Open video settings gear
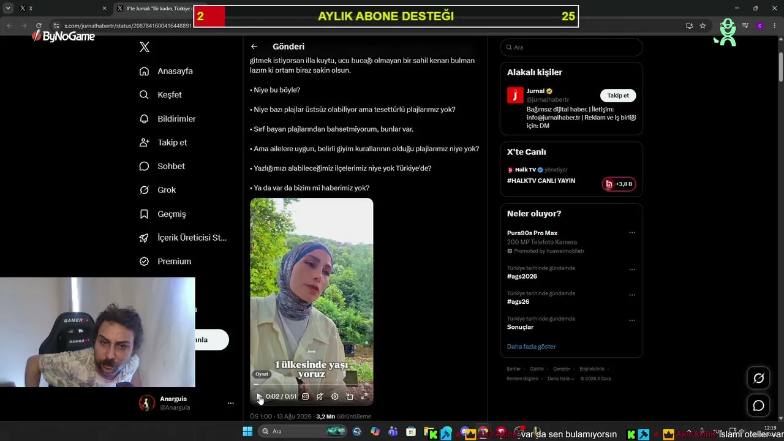The height and width of the screenshot is (441, 784). [334, 396]
